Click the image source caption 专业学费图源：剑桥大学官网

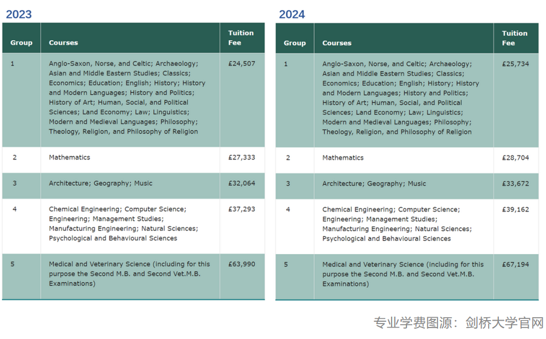(x=458, y=323)
